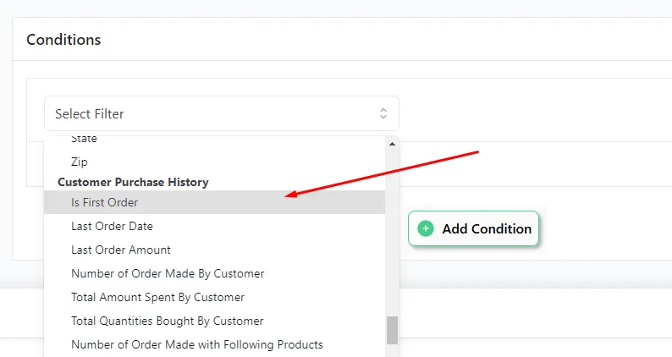Choose Total Amount Spent By Customer
Screen dimensions: 672x357
click(x=157, y=297)
